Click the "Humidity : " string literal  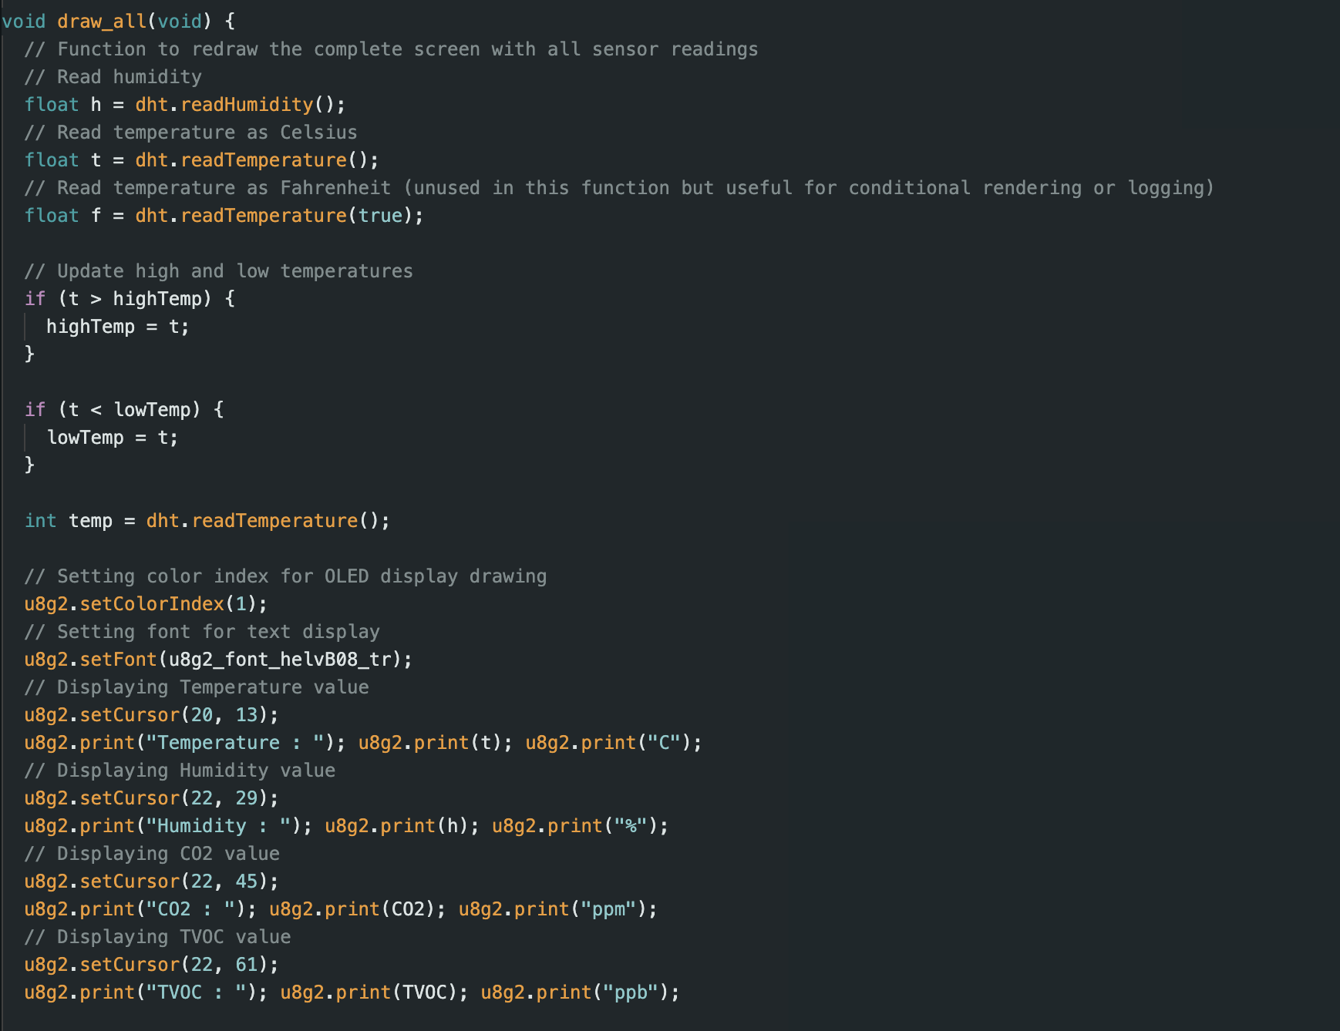(x=218, y=826)
